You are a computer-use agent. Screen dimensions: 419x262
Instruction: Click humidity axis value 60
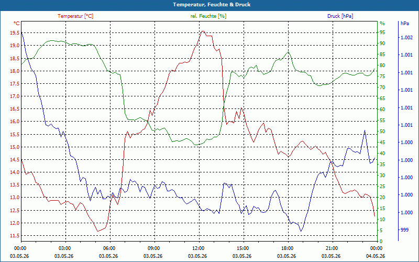click(x=382, y=110)
